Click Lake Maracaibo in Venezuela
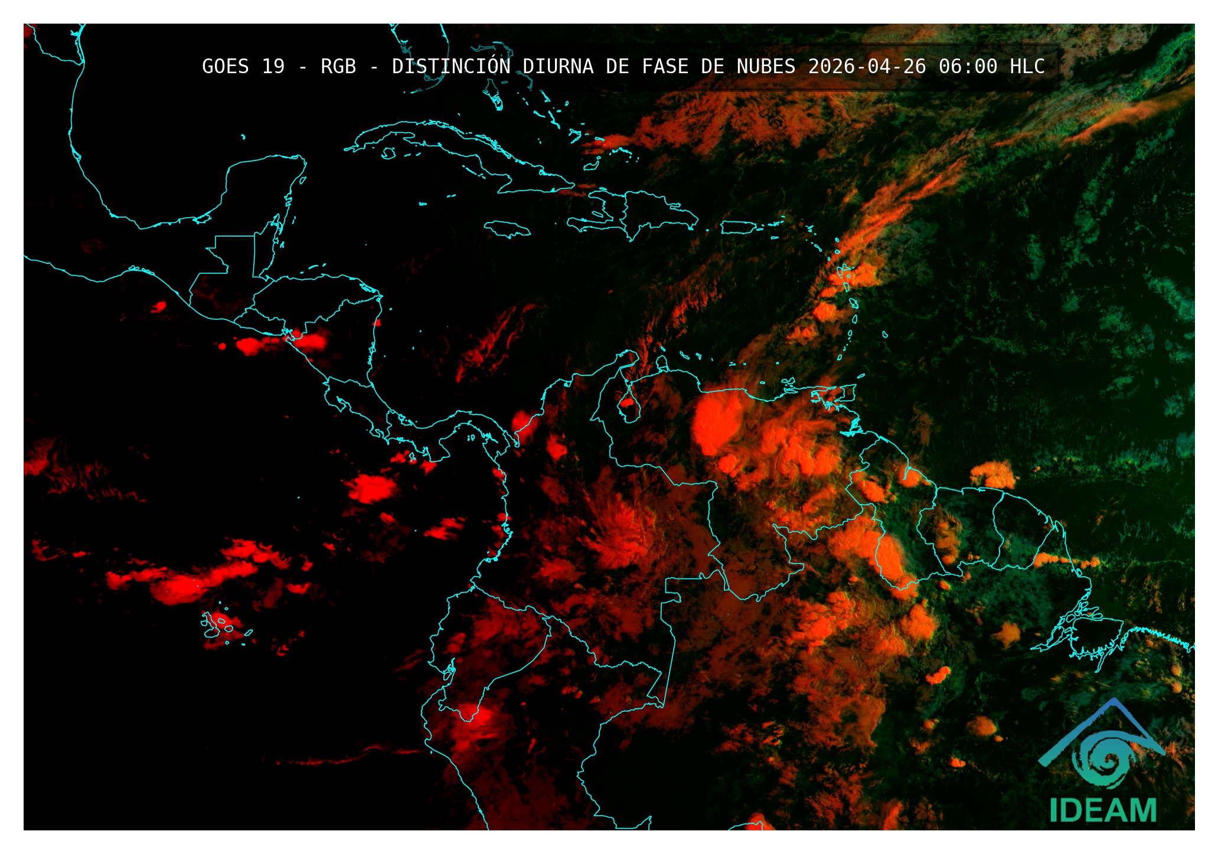This screenshot has height=854, width=1218. pyautogui.click(x=629, y=407)
